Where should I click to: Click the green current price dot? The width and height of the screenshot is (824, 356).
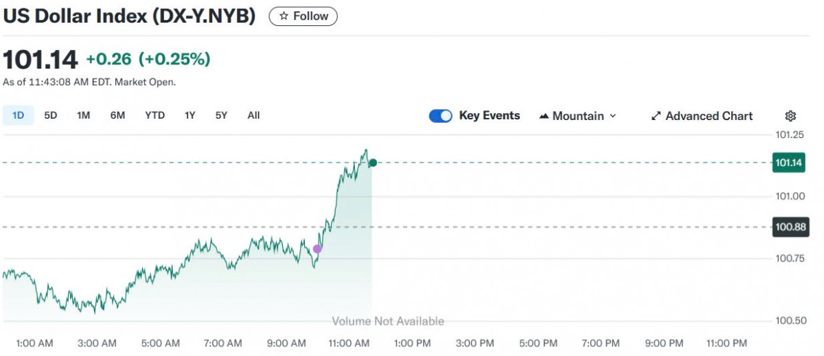click(373, 163)
